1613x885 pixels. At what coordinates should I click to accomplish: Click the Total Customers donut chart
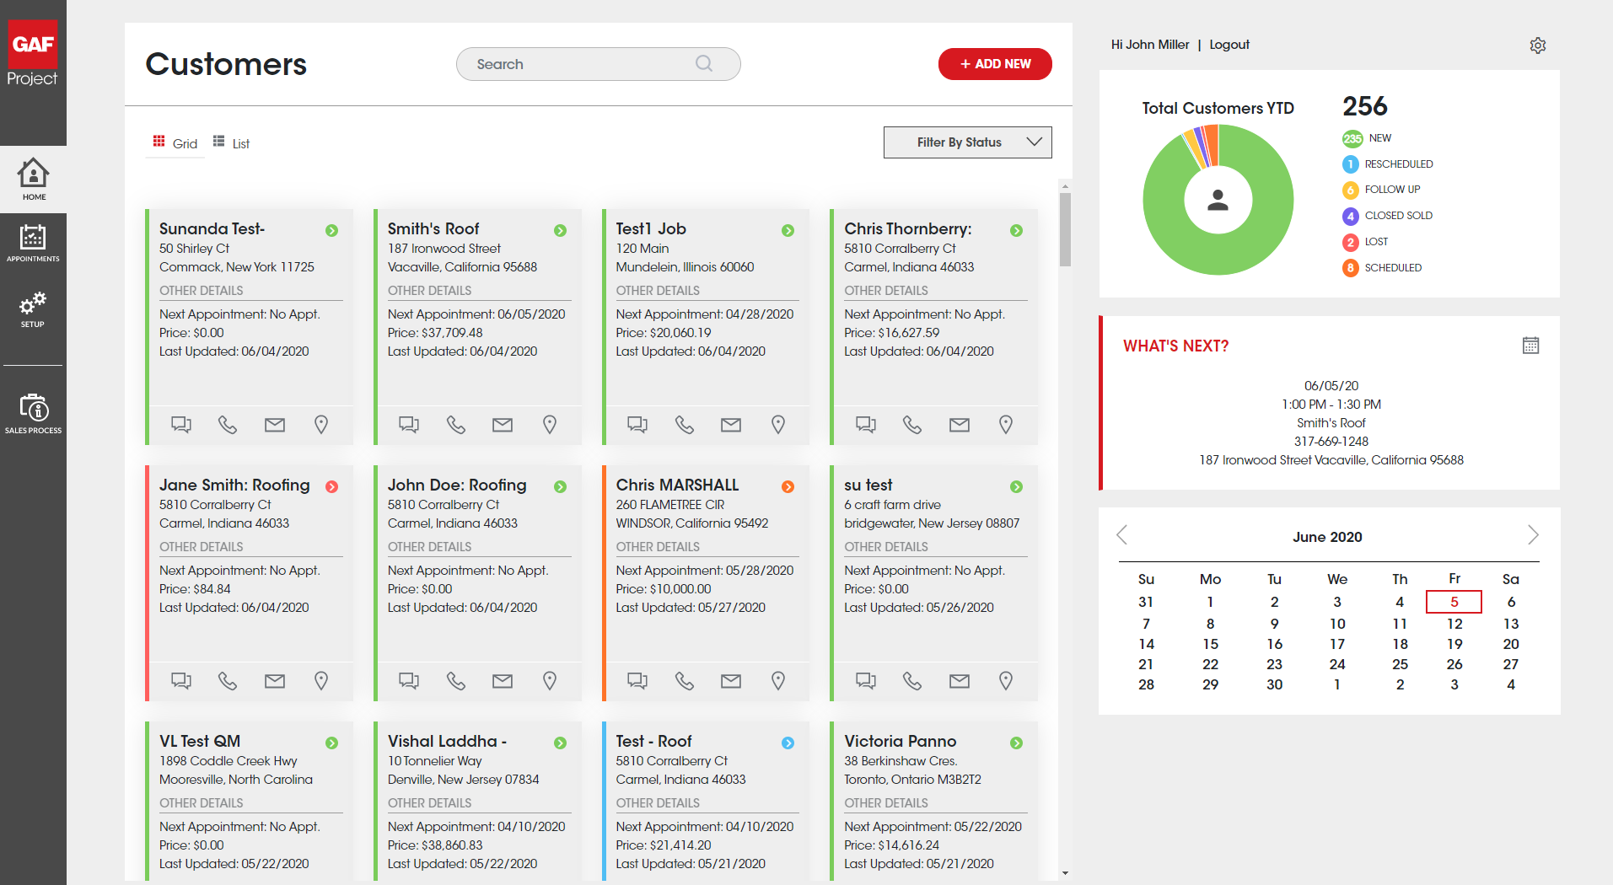coord(1218,200)
